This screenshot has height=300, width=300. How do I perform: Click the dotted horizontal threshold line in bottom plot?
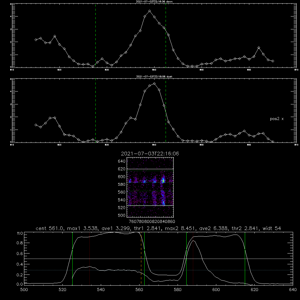pyautogui.click(x=158, y=270)
